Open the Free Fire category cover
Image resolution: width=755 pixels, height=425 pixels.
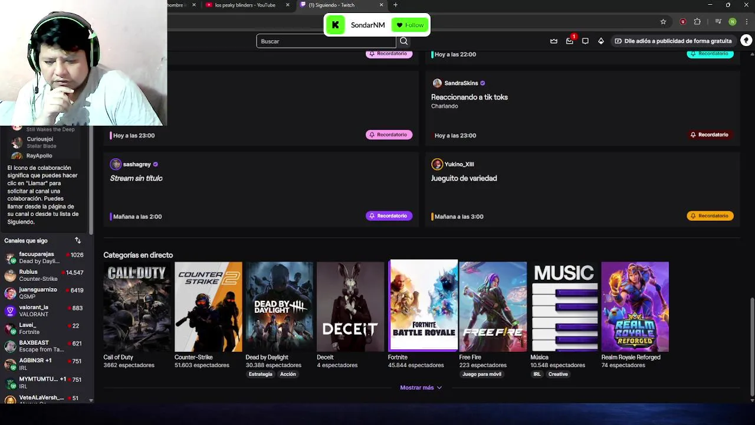click(493, 306)
